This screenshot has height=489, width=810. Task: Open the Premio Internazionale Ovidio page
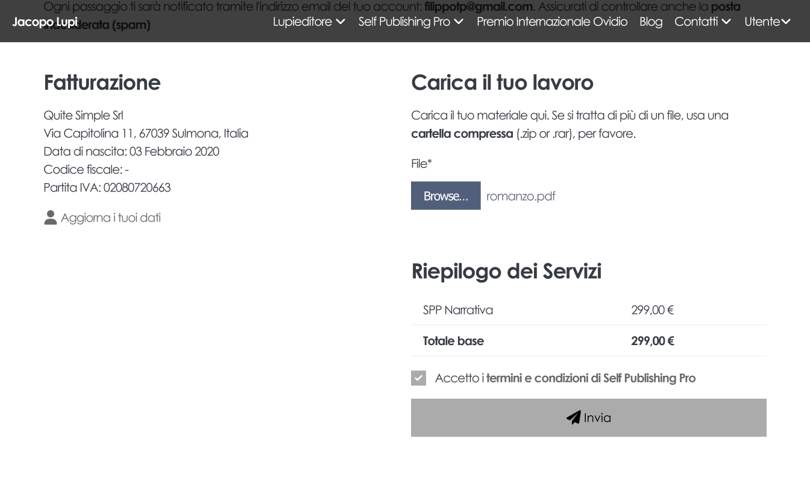tap(551, 22)
